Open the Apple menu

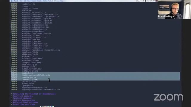point(12,1)
